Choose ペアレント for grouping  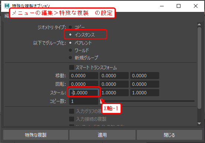70,43
